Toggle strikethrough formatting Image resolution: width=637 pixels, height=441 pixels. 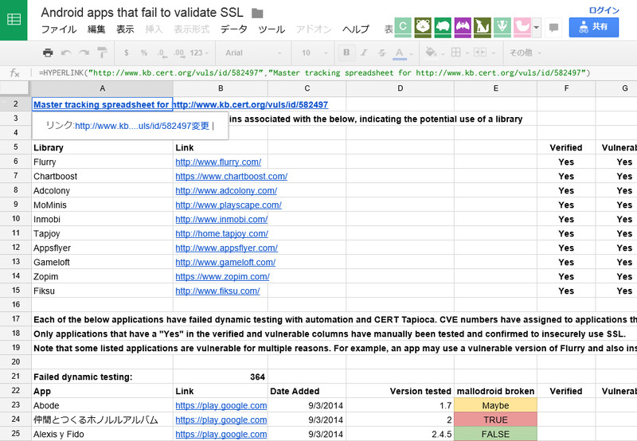click(381, 53)
